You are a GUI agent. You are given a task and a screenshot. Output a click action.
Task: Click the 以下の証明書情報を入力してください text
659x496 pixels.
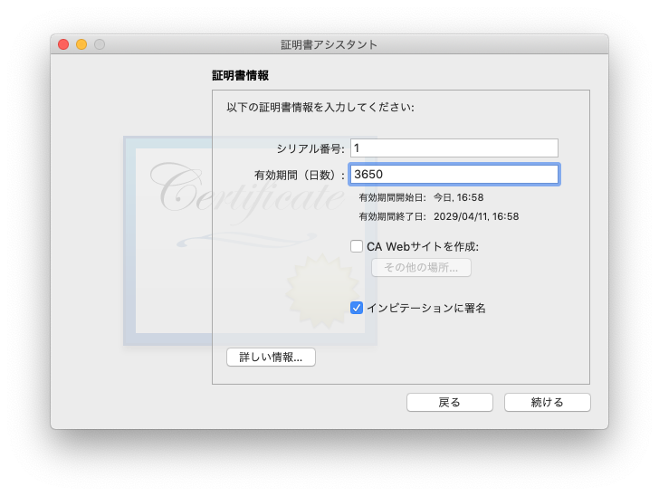pos(320,107)
